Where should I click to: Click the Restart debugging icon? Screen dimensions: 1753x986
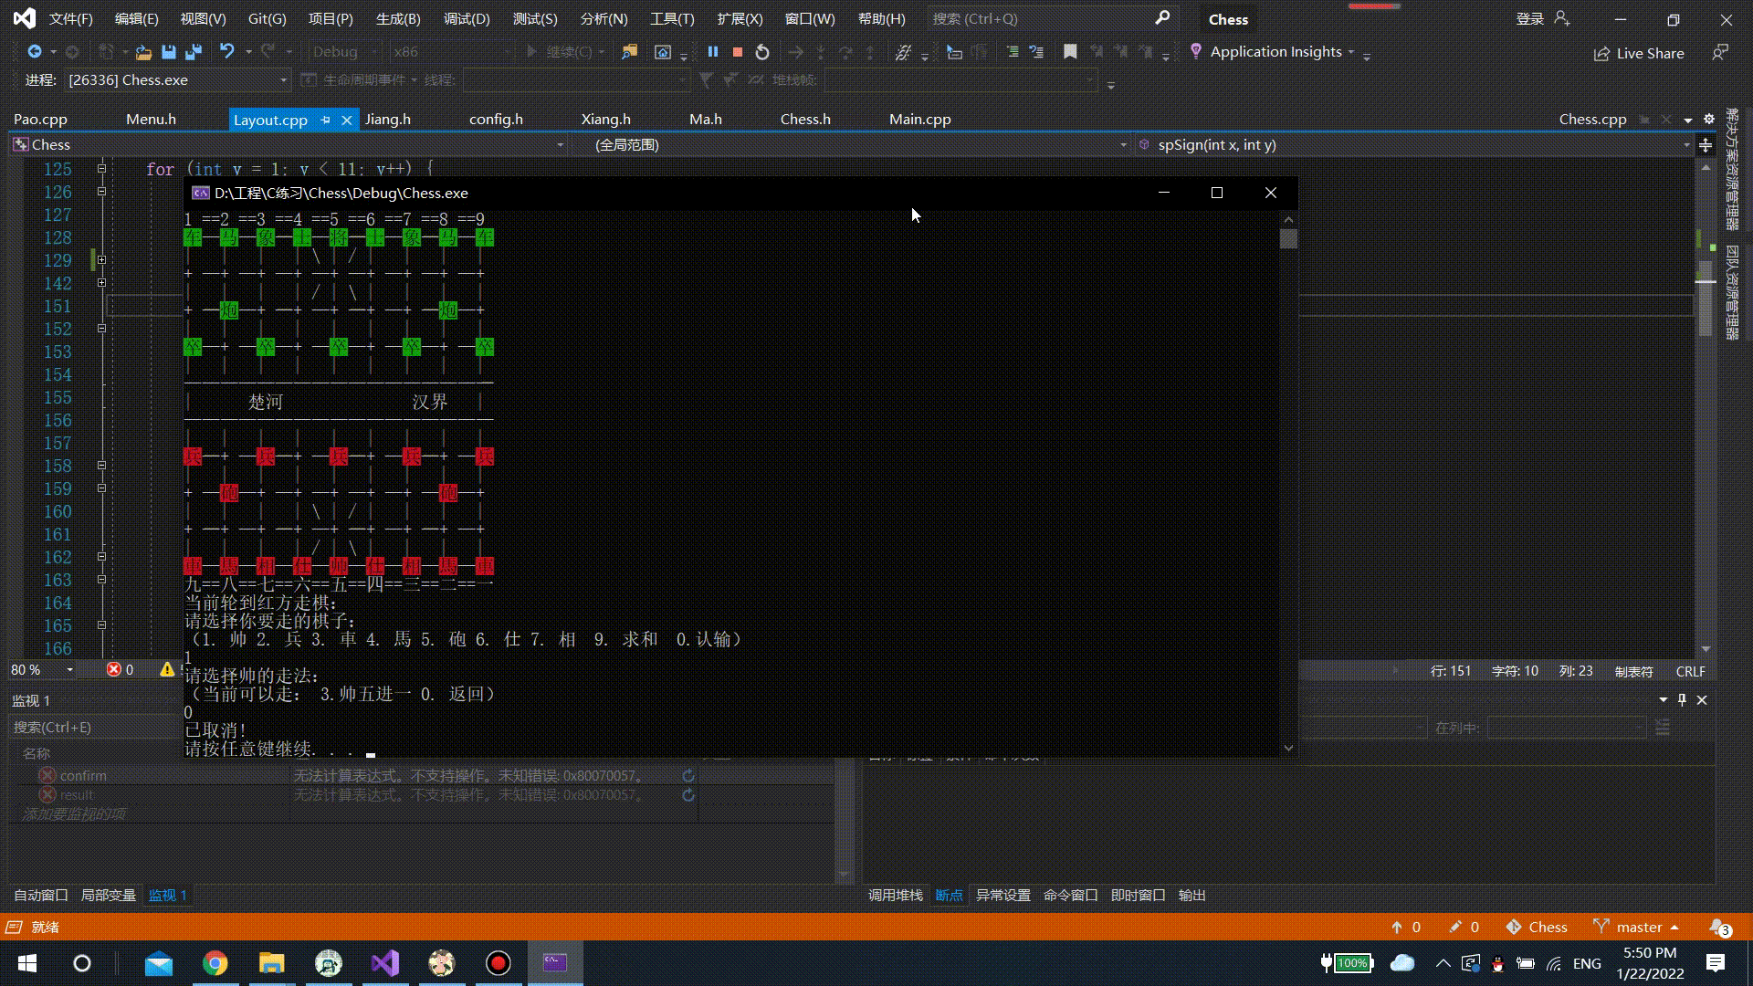coord(762,52)
